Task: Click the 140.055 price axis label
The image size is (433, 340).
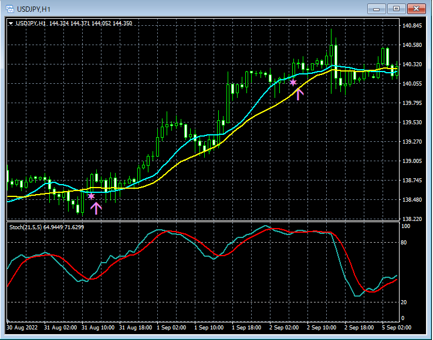Action: point(412,84)
